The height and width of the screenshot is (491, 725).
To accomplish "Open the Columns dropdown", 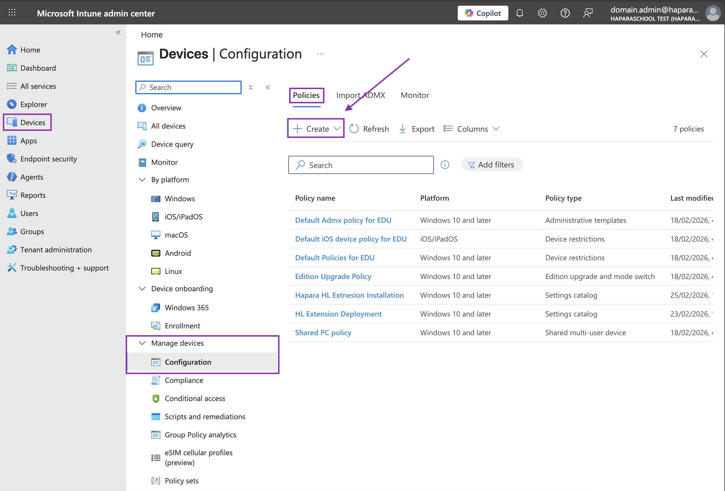I will point(471,129).
